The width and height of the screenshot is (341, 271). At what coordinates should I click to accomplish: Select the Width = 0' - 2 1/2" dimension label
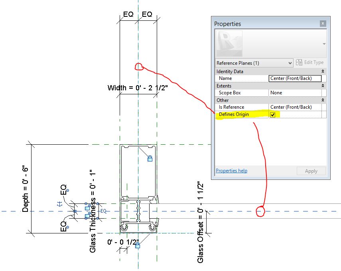pos(138,88)
